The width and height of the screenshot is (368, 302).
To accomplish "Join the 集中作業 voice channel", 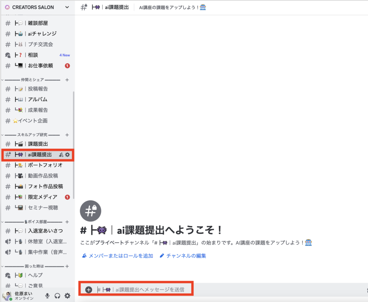I will tap(37, 252).
